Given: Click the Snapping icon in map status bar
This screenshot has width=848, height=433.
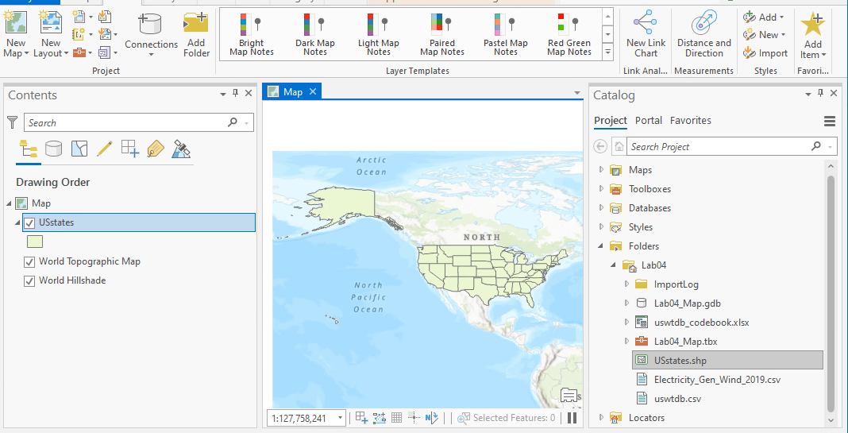Looking at the screenshot, I should tap(361, 418).
